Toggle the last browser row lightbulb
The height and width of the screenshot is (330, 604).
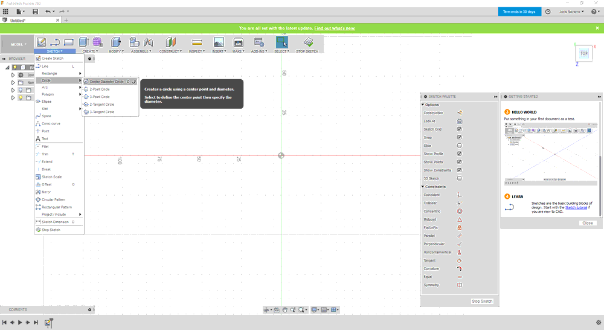[21, 98]
